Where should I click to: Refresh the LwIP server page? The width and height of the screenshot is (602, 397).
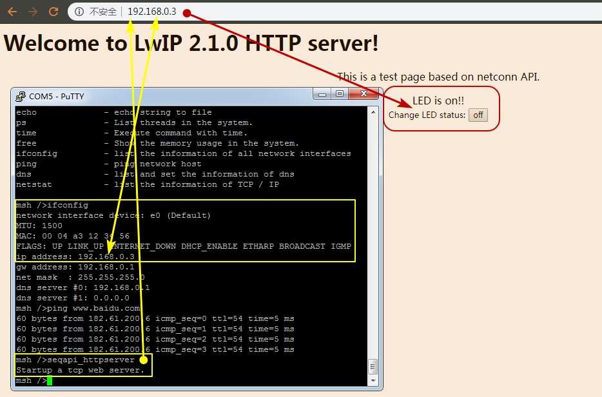tap(53, 11)
